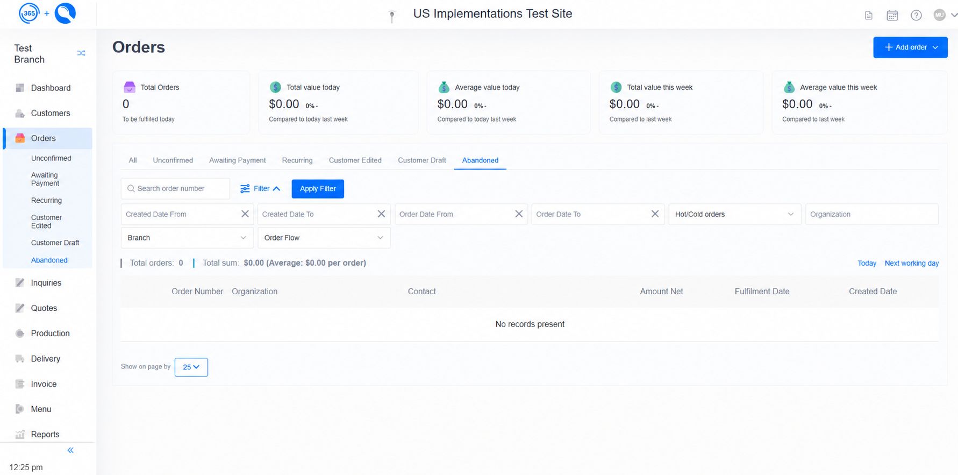Clear the Created Date To field
958x475 pixels.
click(x=381, y=214)
